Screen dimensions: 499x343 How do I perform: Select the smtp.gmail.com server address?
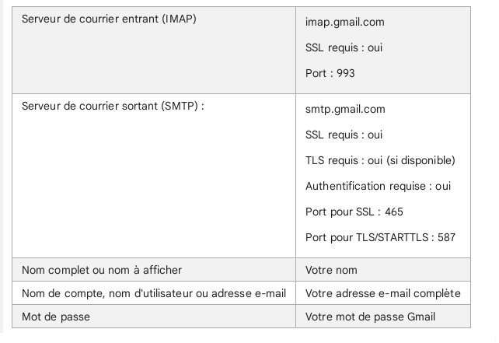tap(345, 109)
